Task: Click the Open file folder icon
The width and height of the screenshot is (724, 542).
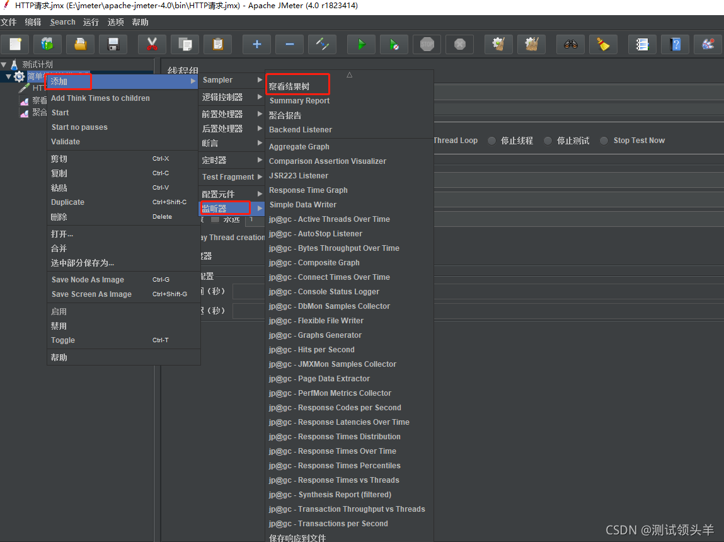Action: 81,44
